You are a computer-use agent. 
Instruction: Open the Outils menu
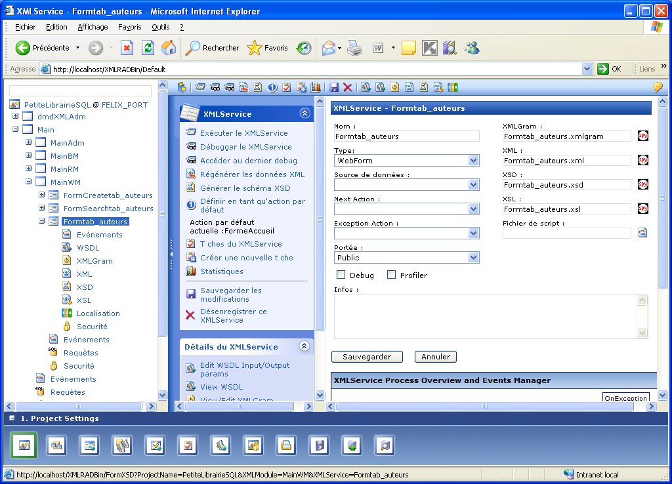[160, 27]
